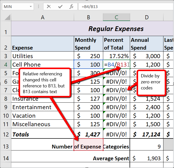Image resolution: width=174 pixels, height=168 pixels.
Task: Click the $1,500 Miscellaneous annual spend cell
Action: (147, 124)
